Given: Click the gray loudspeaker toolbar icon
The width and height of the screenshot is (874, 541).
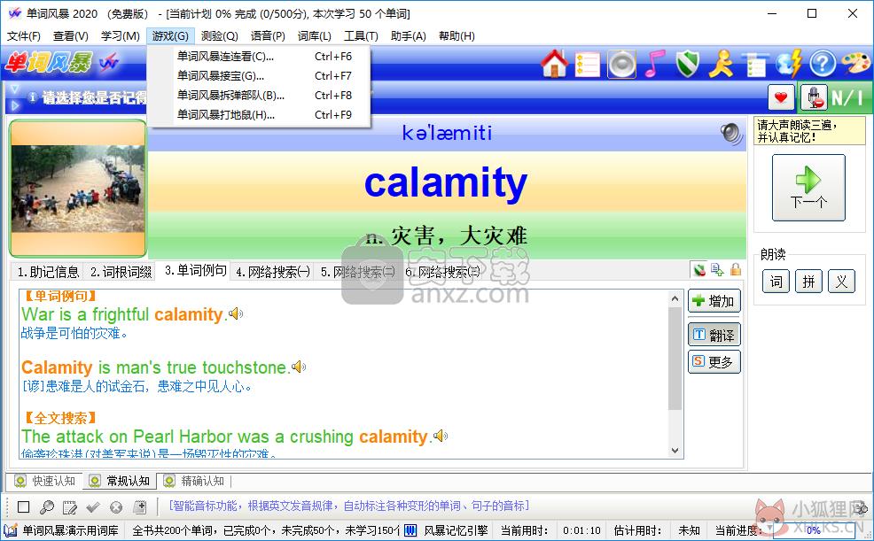Looking at the screenshot, I should point(621,64).
